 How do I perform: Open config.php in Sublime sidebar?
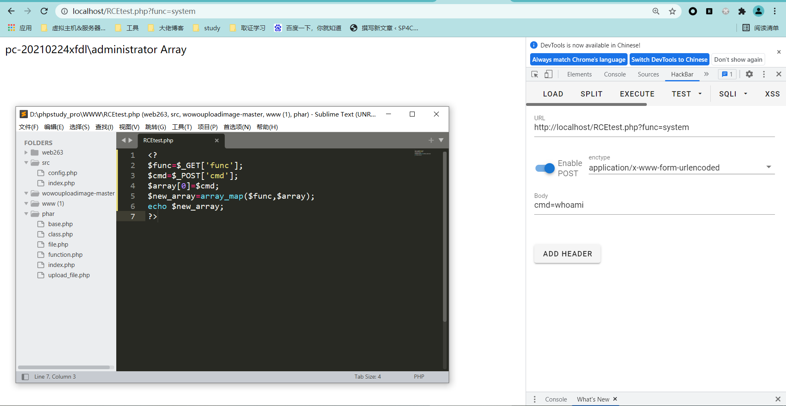pyautogui.click(x=63, y=173)
